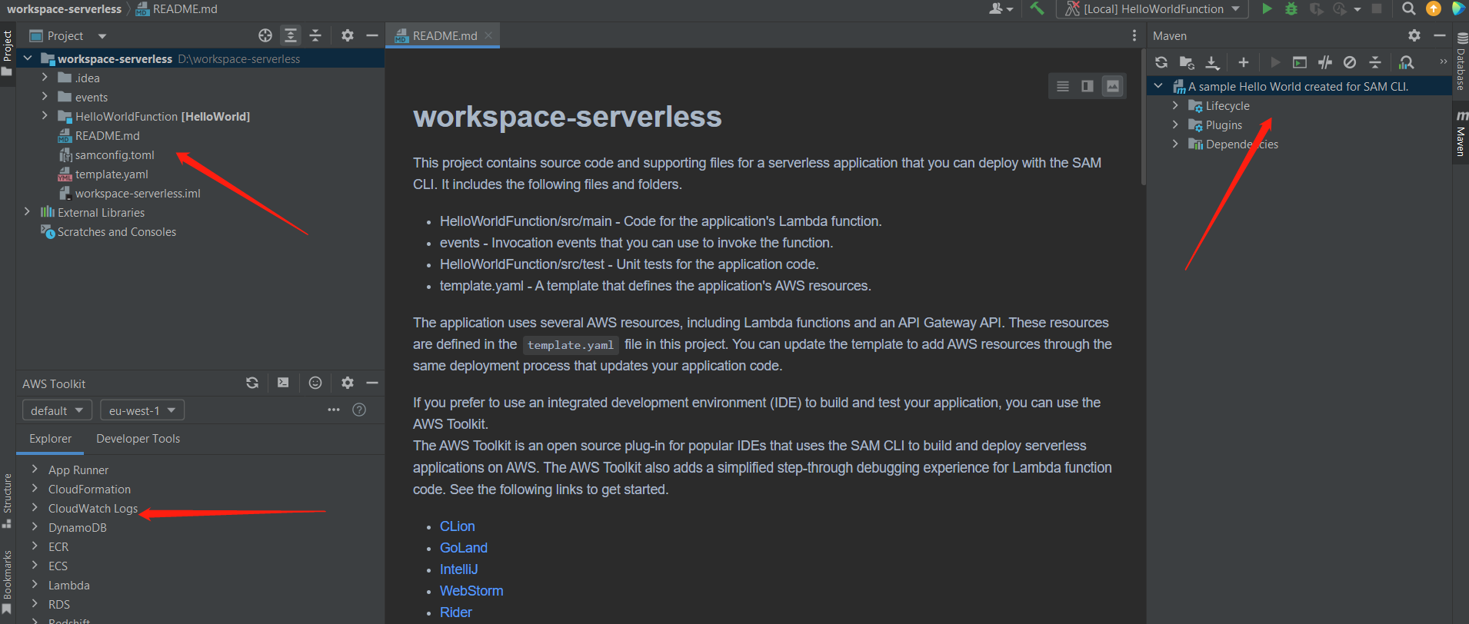Image resolution: width=1469 pixels, height=624 pixels.
Task: Expand the Lambda node in AWS Explorer
Action: (x=35, y=585)
